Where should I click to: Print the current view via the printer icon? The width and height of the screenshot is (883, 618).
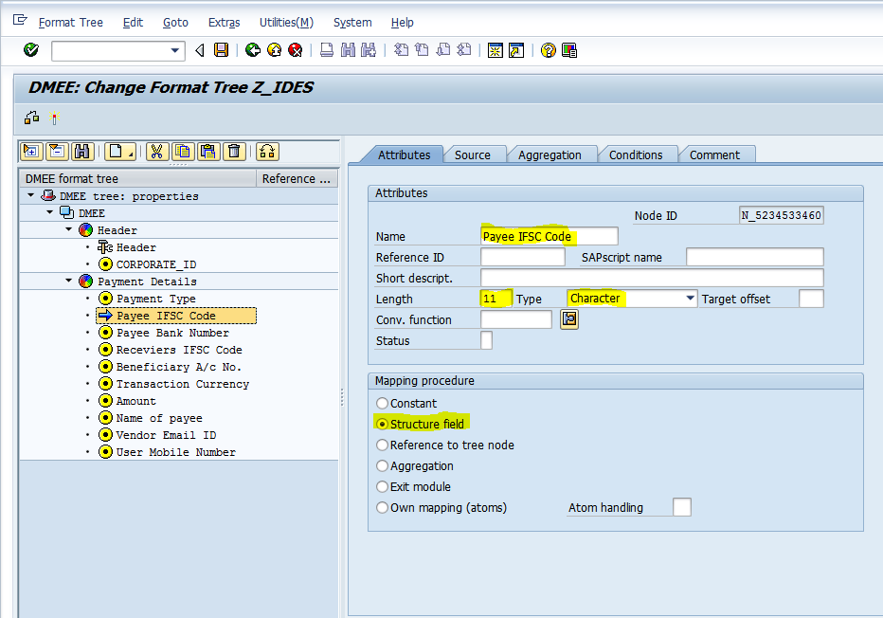(327, 49)
